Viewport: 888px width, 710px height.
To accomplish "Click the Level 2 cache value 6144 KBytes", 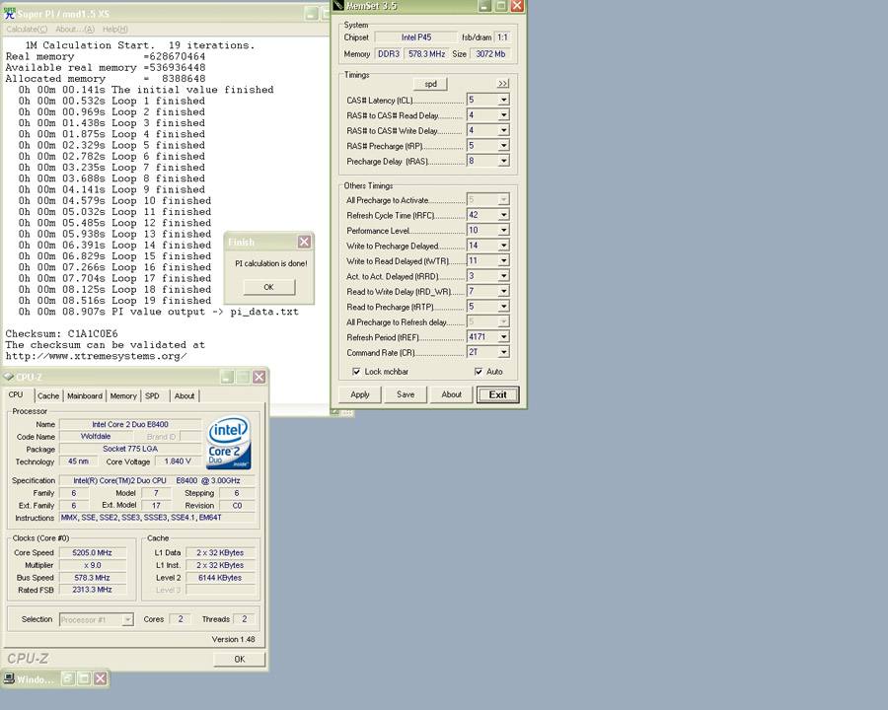I will 220,578.
